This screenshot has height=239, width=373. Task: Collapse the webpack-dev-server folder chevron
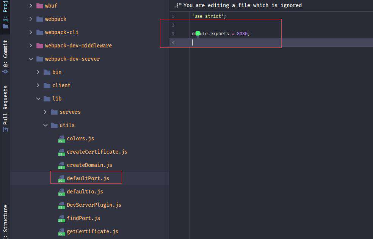31,59
